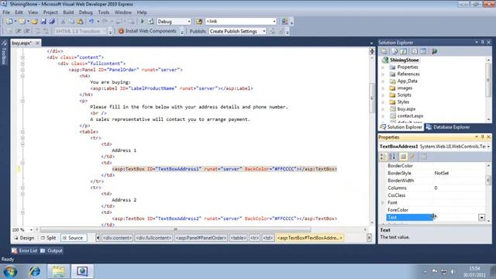This screenshot has width=496, height=279.
Task: Open Windows Explorer from the taskbar
Action: (59, 271)
